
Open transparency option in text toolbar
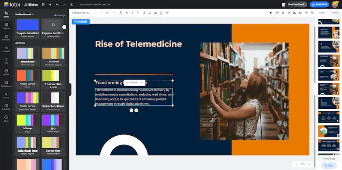167,13
